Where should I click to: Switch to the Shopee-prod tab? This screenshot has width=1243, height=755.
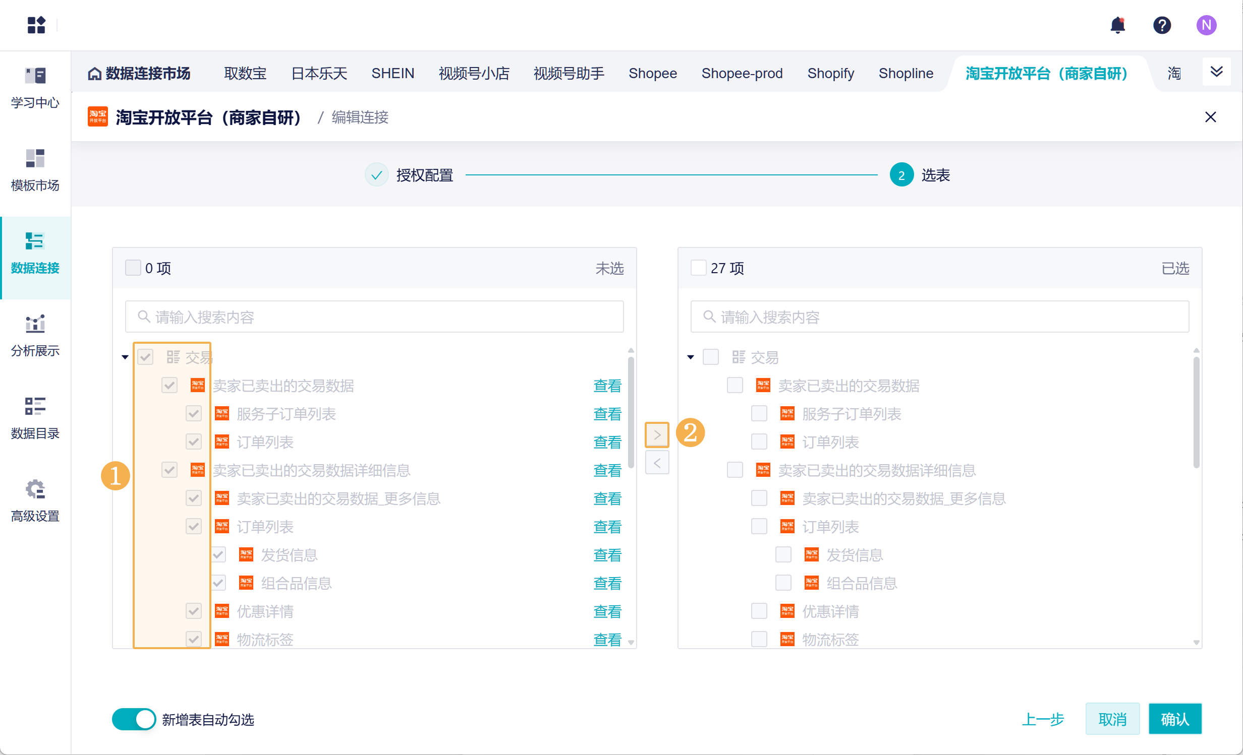pos(742,74)
